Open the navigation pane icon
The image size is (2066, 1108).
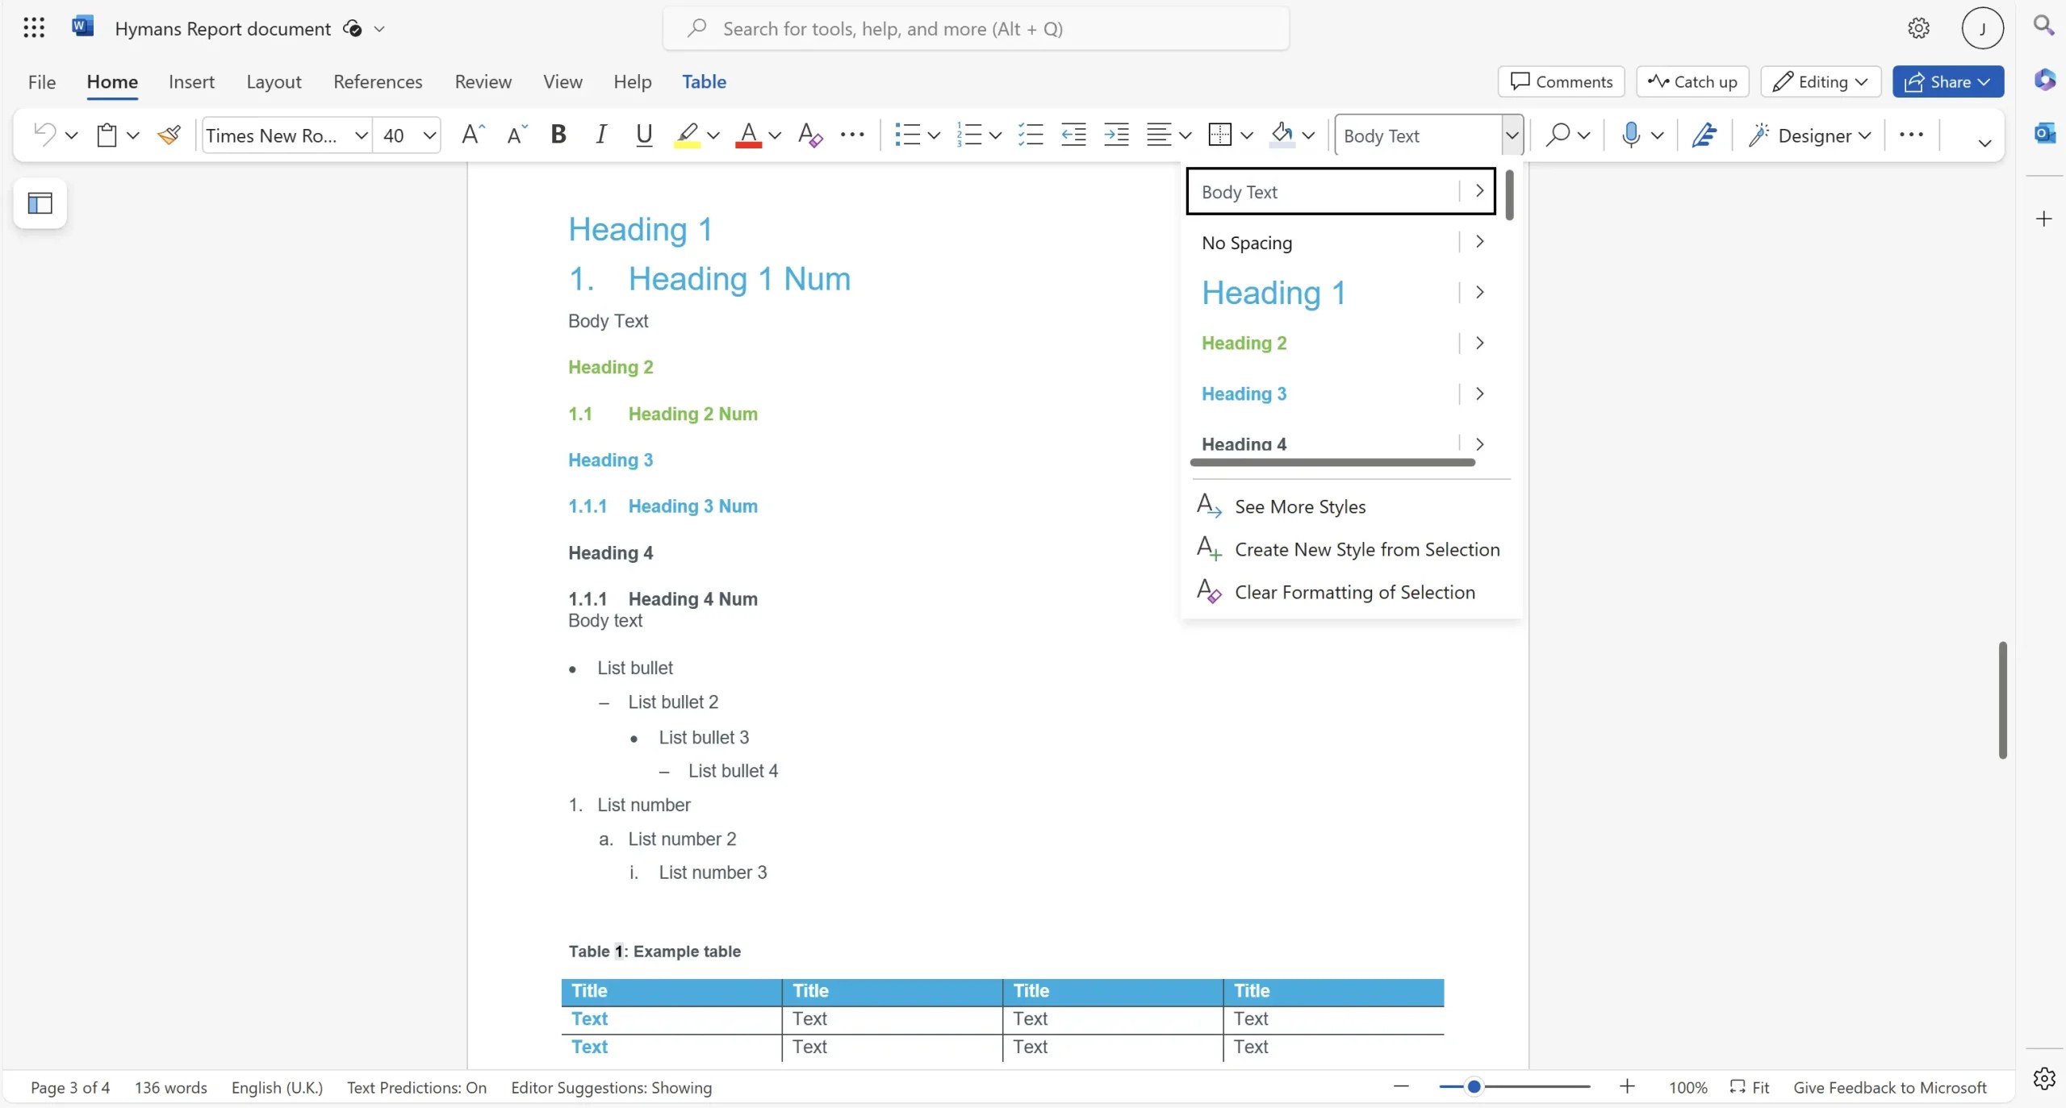click(x=40, y=202)
